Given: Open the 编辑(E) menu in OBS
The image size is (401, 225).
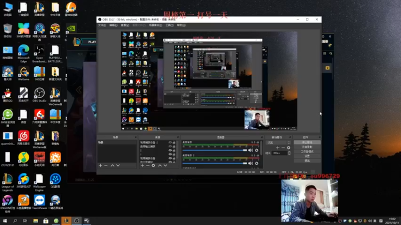Looking at the screenshot, I should coord(113,25).
